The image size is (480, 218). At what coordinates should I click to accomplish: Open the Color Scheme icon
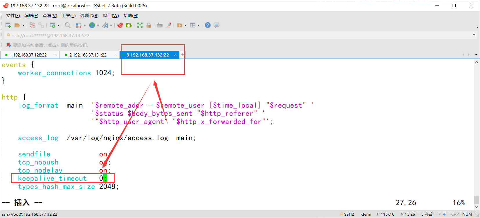click(79, 25)
